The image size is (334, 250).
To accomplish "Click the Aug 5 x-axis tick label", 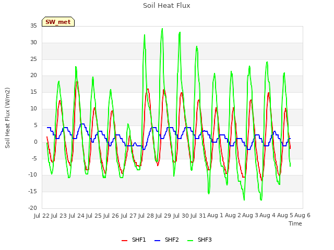I will (285, 216).
